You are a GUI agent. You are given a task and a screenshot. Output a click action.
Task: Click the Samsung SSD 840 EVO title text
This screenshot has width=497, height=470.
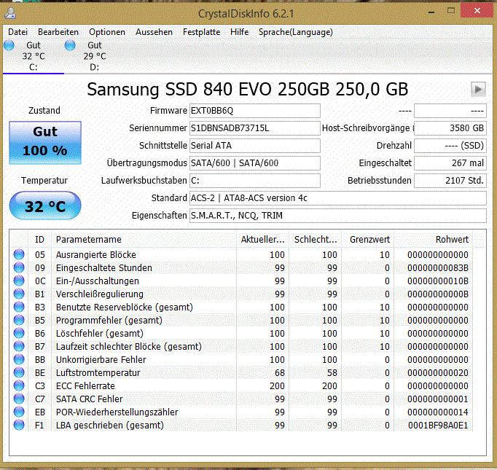(247, 90)
